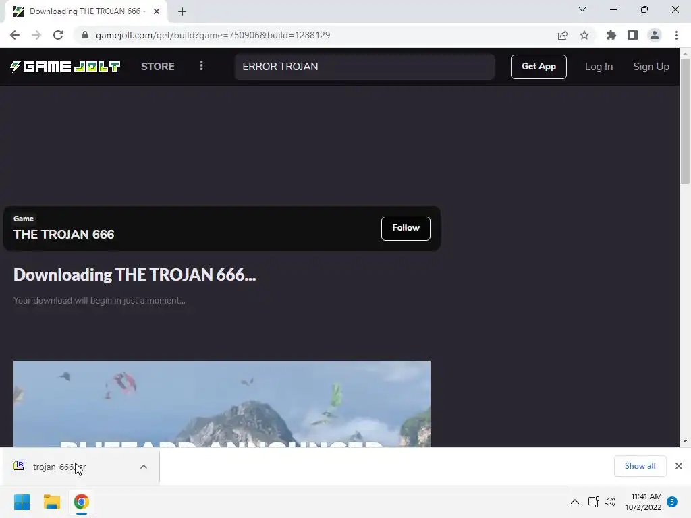
Task: Close the Downloading THE TROJAN 666 tab
Action: point(157,11)
